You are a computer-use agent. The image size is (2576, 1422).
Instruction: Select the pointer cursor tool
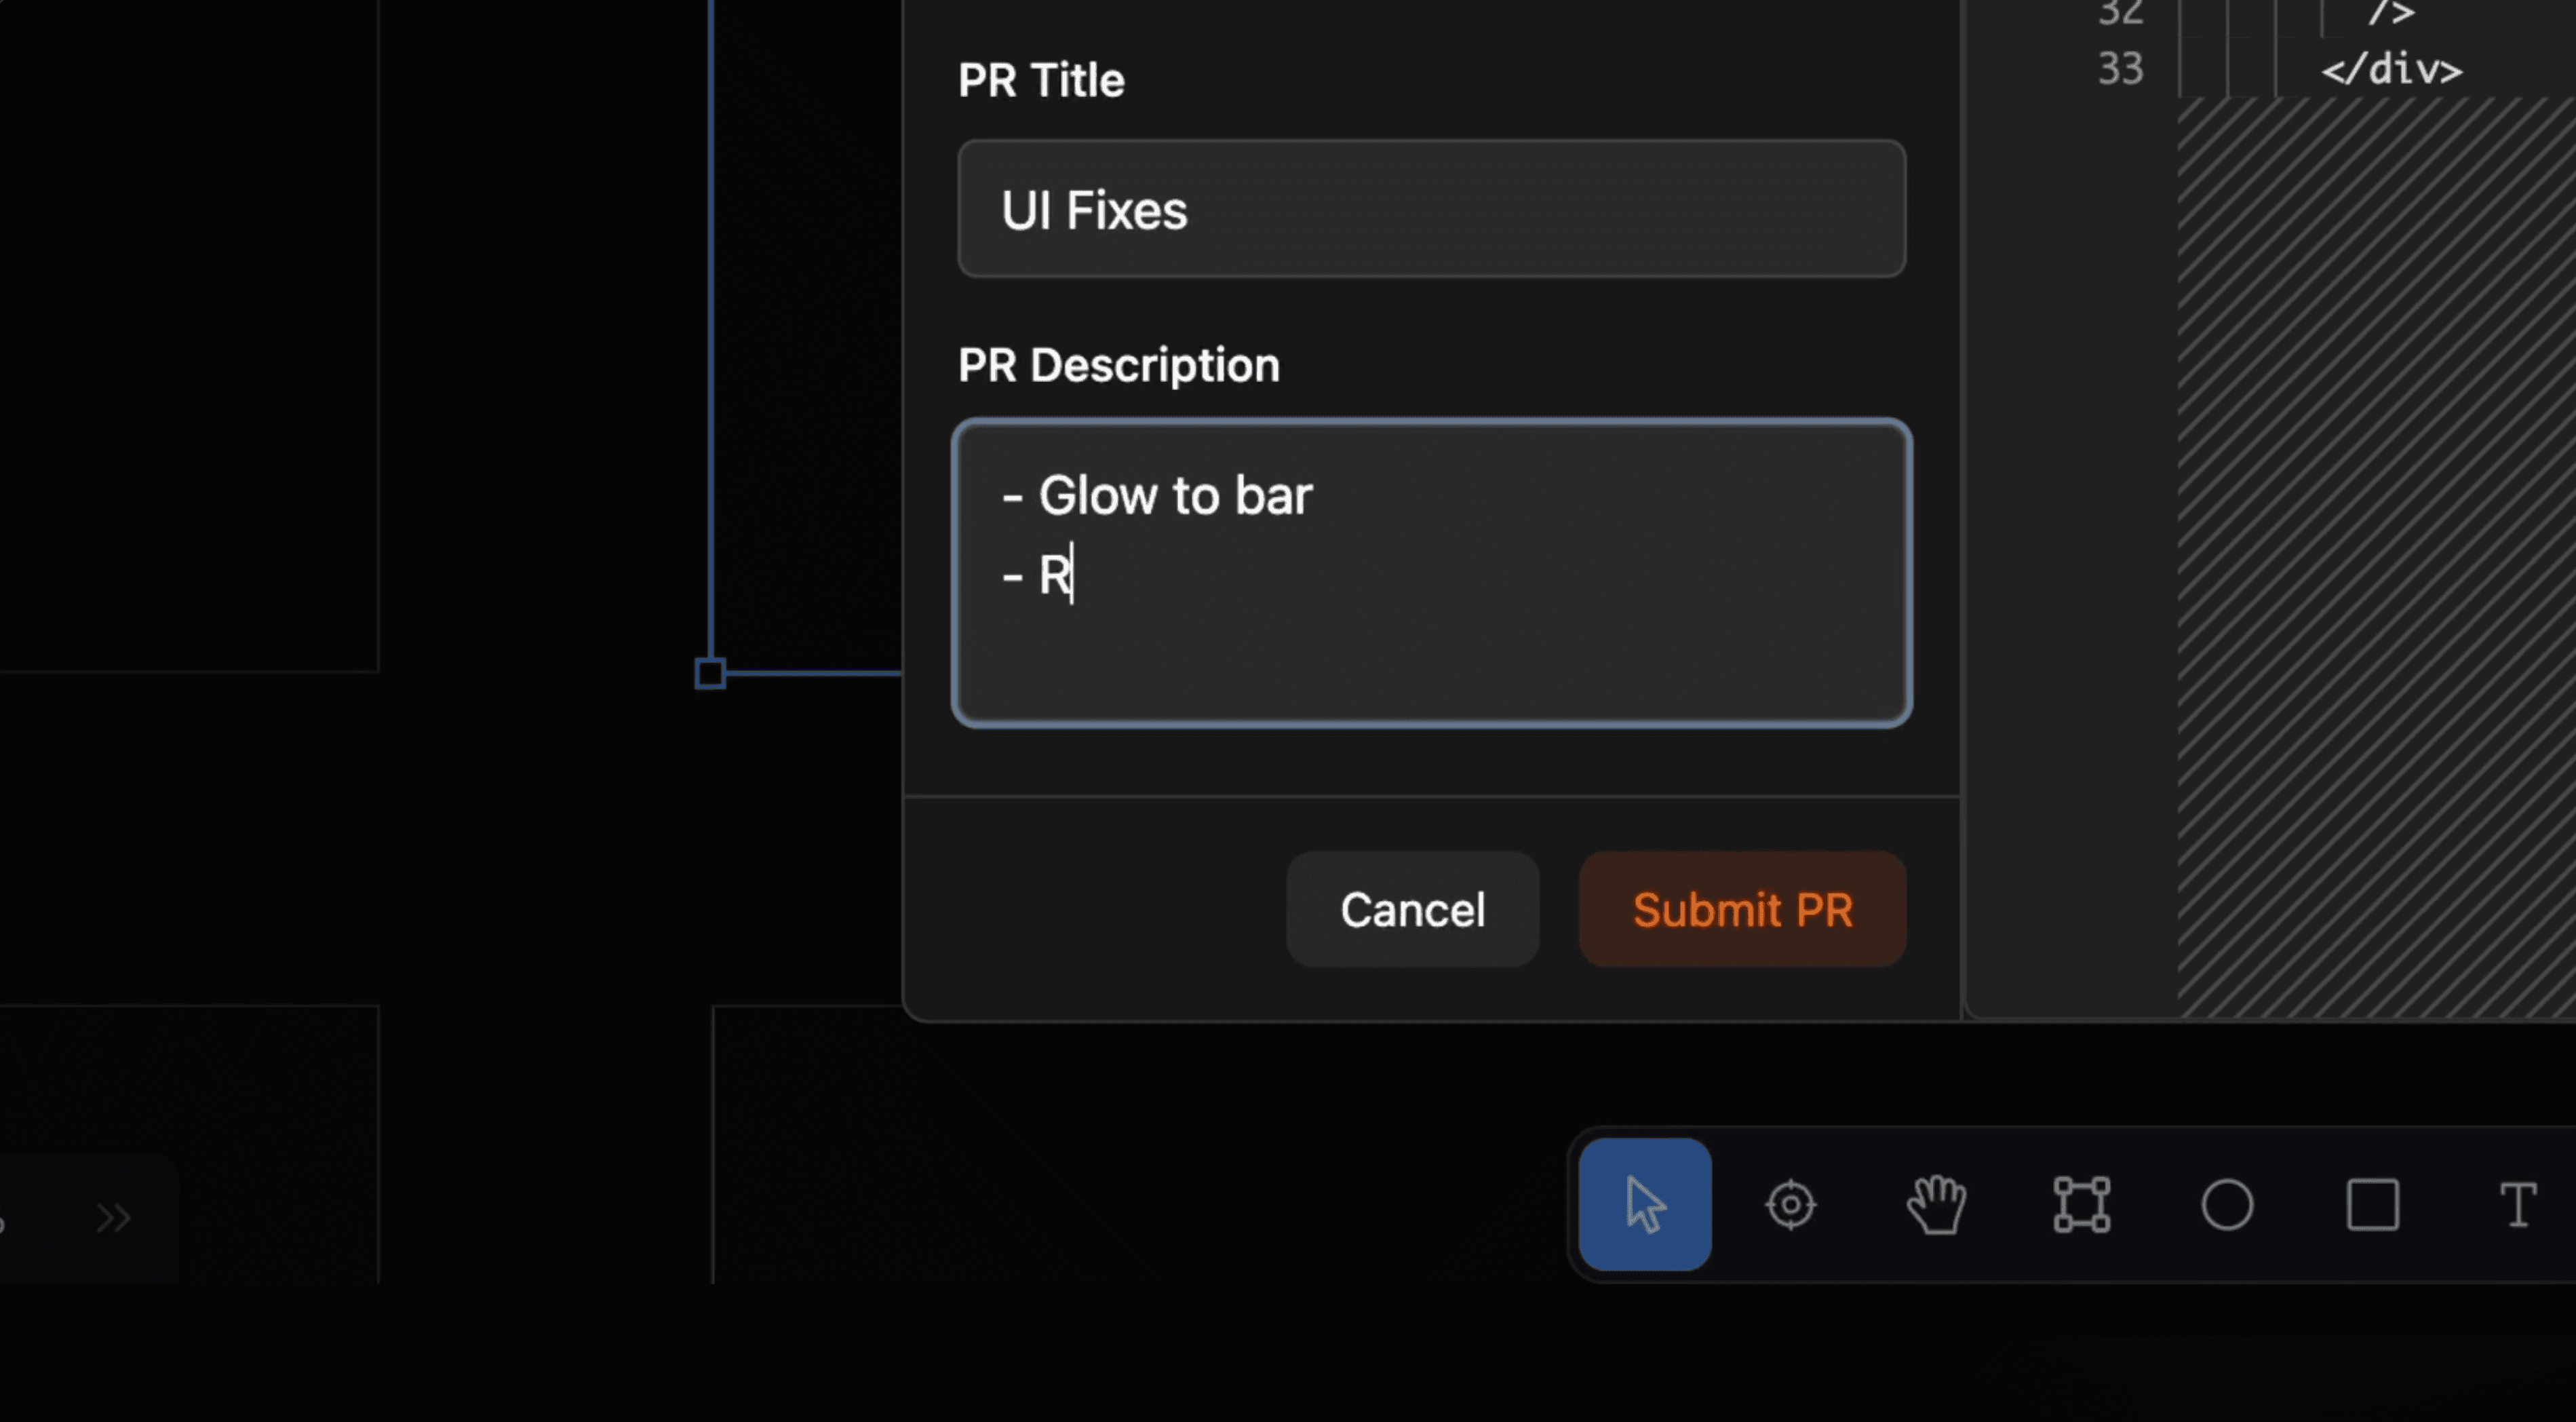pos(1645,1204)
